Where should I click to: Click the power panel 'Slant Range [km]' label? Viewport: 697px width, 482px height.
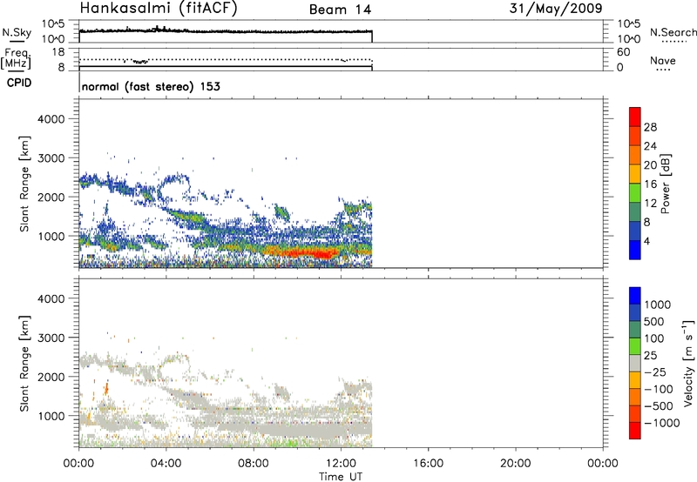24,184
